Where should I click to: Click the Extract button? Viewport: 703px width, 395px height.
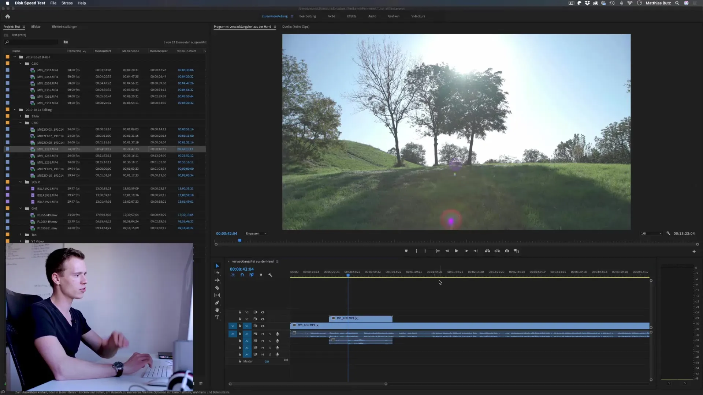point(497,251)
